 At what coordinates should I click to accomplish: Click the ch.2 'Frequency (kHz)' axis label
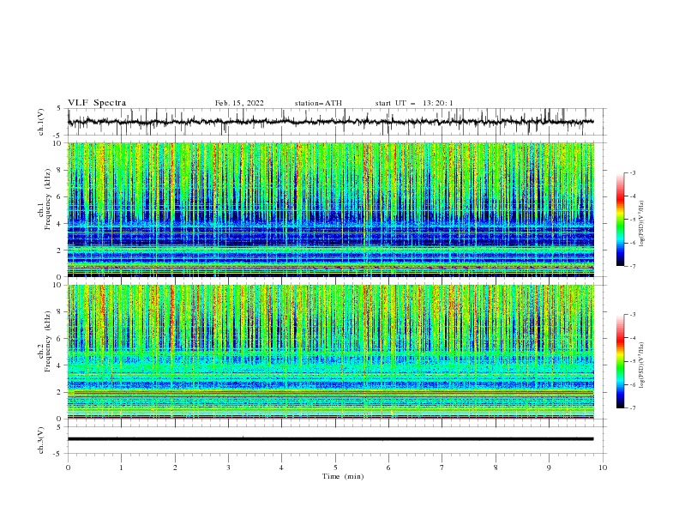(x=48, y=341)
